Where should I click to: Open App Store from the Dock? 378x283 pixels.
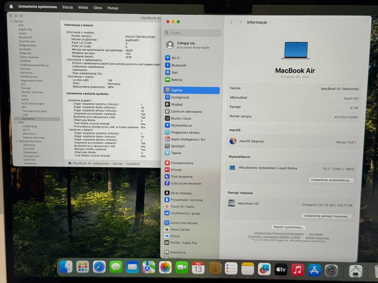coord(314,270)
